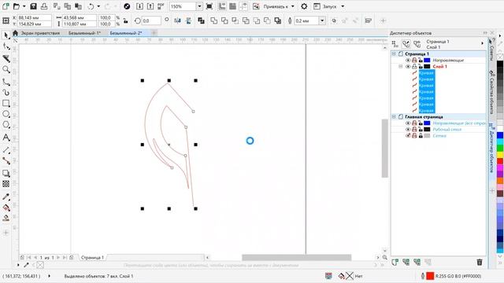Toggle visibility eye of Сетка layer
This screenshot has height=283, width=504.
click(x=408, y=136)
